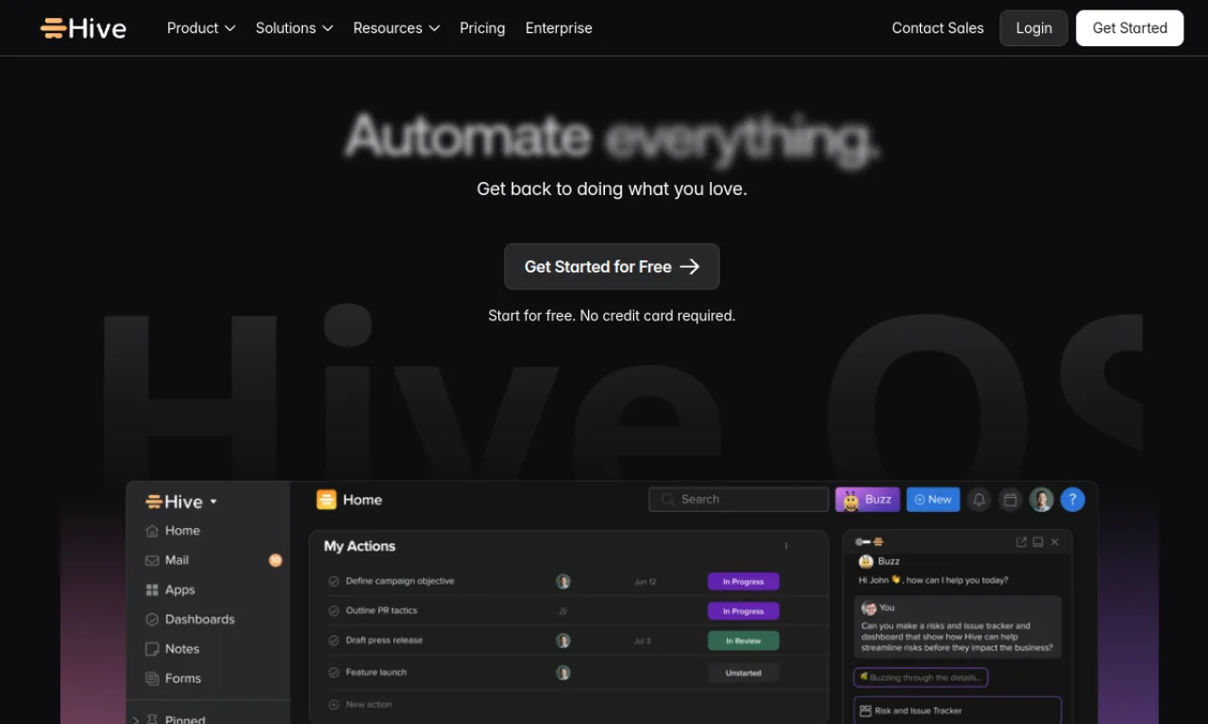
Task: Click the yellow Home page icon beside title
Action: pyautogui.click(x=327, y=500)
